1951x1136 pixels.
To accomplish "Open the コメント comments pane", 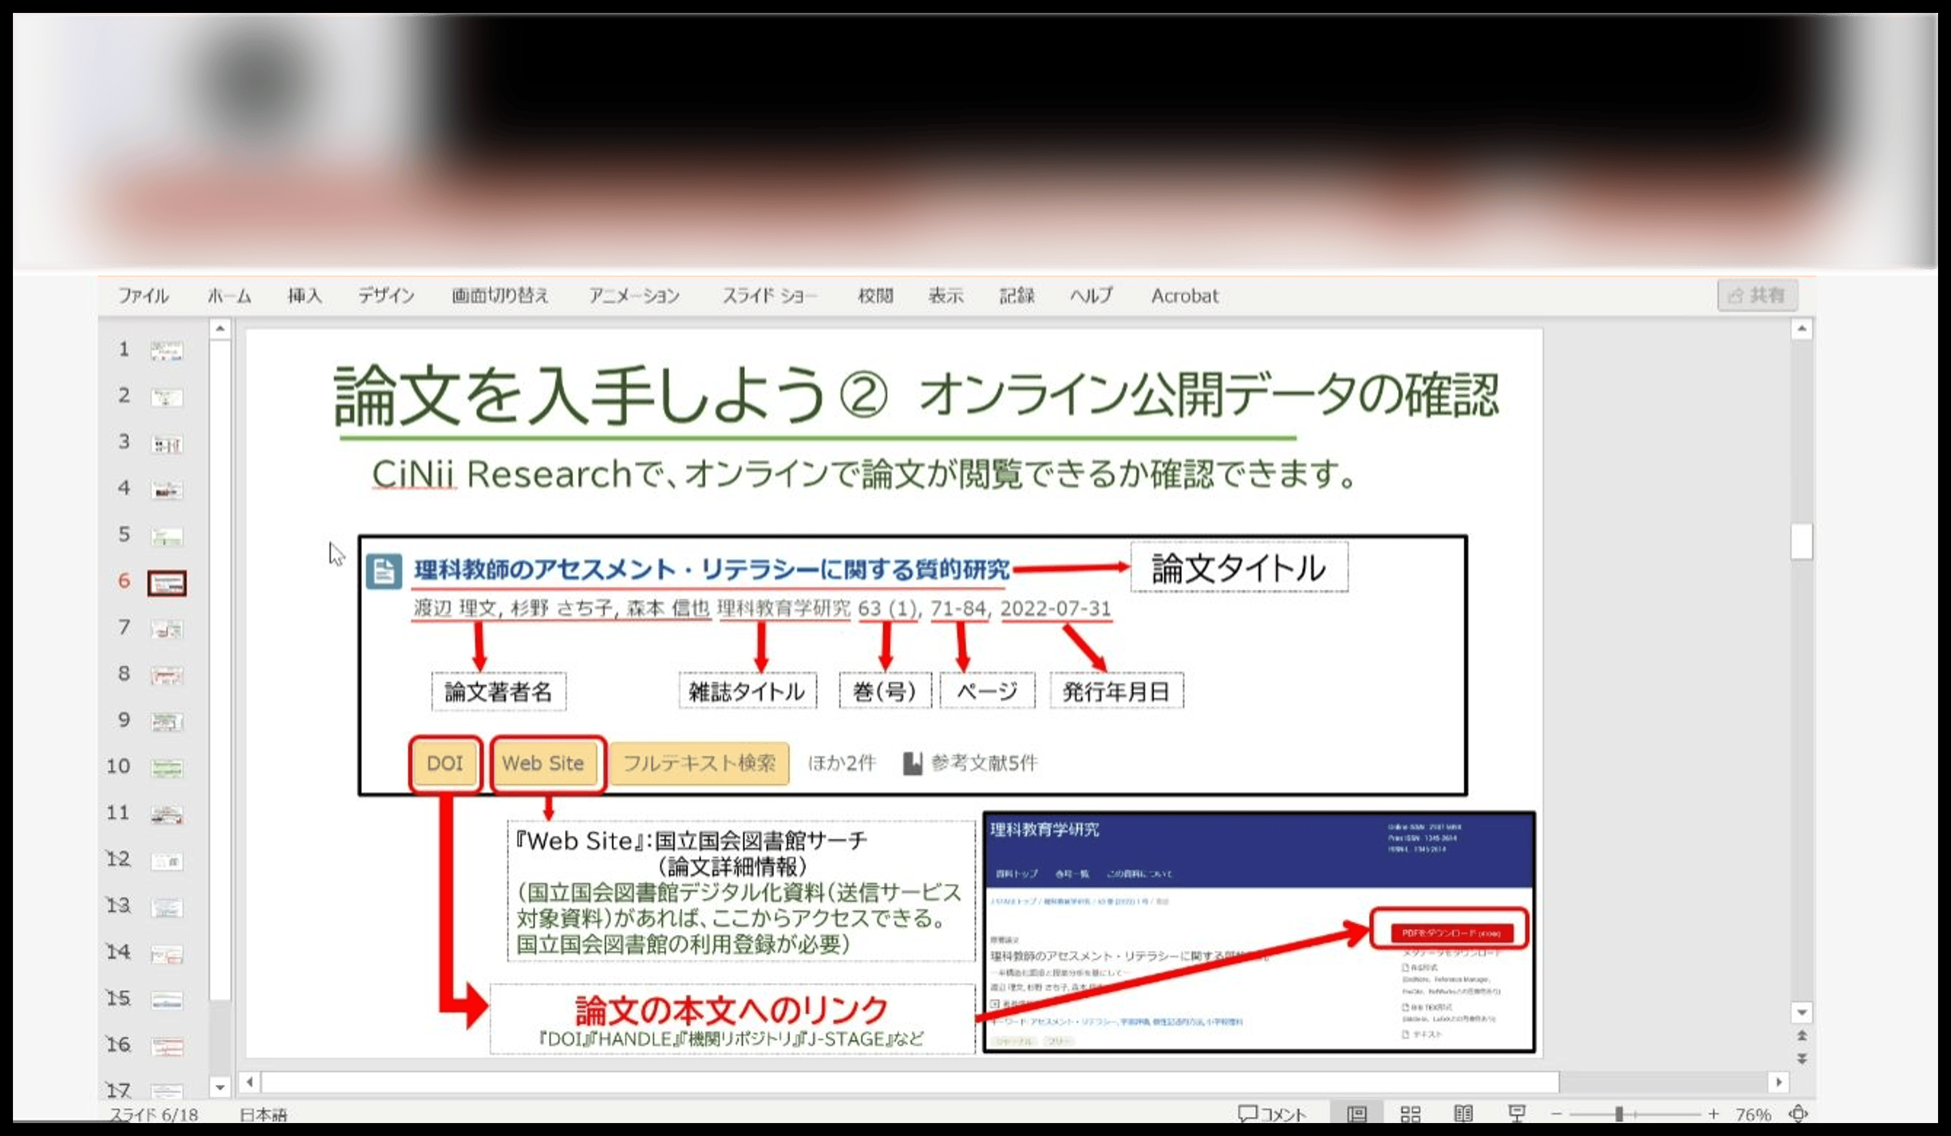I will 1272,1114.
